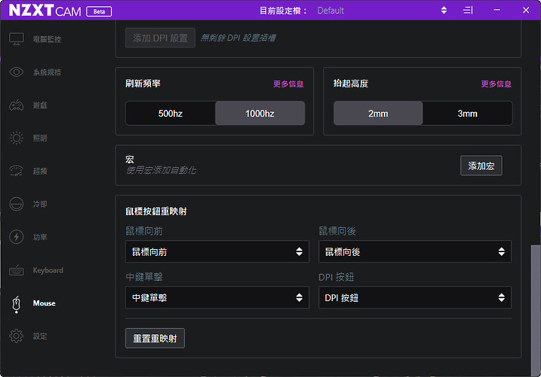Set lift-off height to 3mm

[x=467, y=114]
